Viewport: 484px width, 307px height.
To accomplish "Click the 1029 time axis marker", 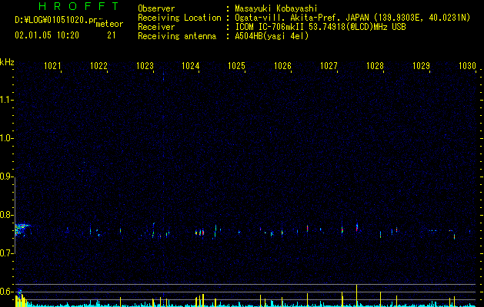I will (x=422, y=65).
